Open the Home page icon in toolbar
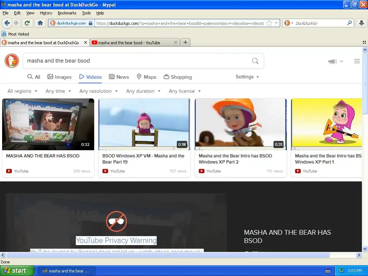This screenshot has width=368, height=276. point(40,23)
